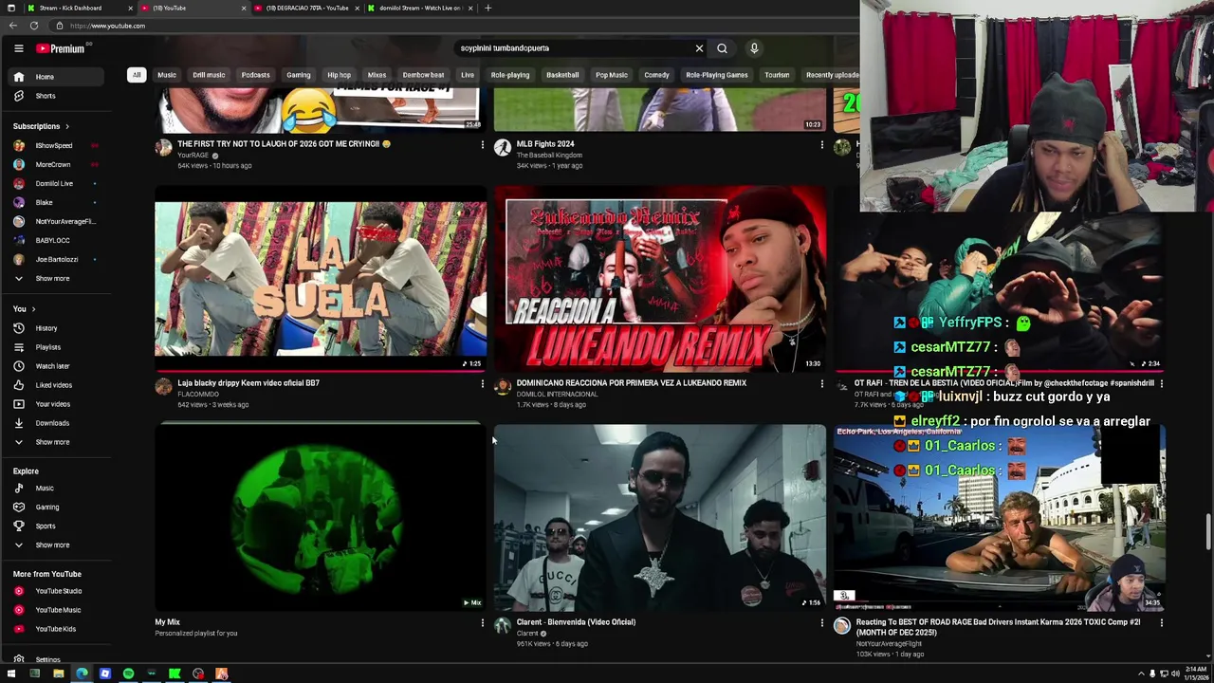1214x683 pixels.
Task: Open YouTube Music link
Action: pos(57,610)
